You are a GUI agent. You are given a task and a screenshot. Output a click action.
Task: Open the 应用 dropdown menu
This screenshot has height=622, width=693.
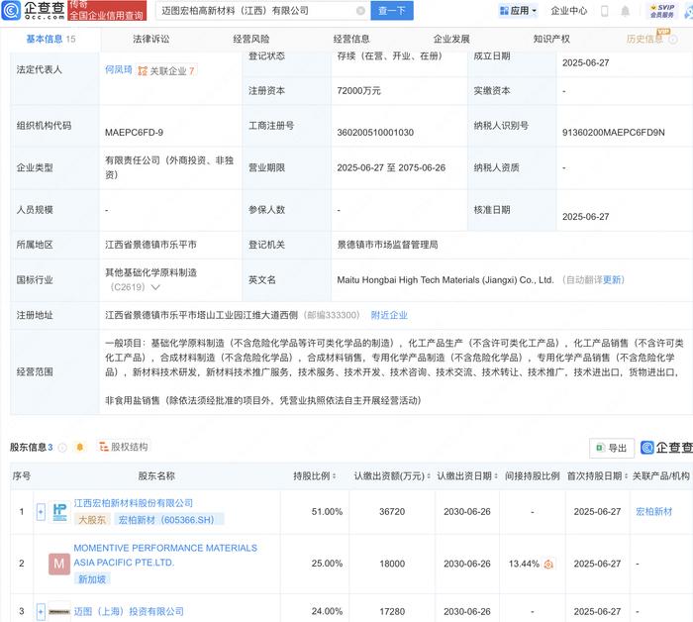tap(518, 11)
